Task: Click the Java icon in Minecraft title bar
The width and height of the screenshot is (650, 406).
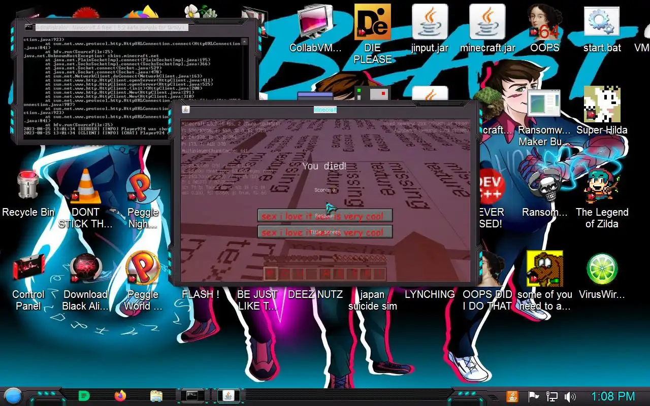Action: coord(186,110)
